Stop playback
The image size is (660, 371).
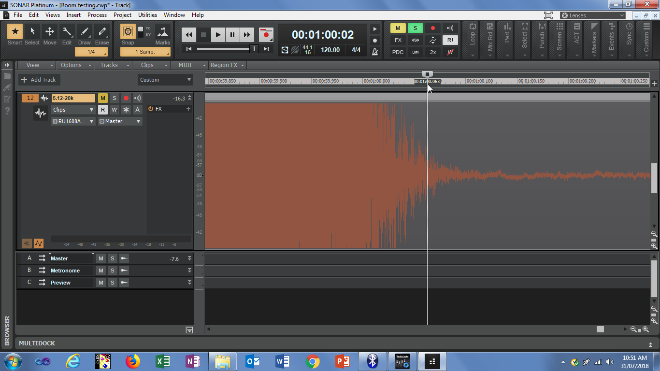[x=203, y=35]
